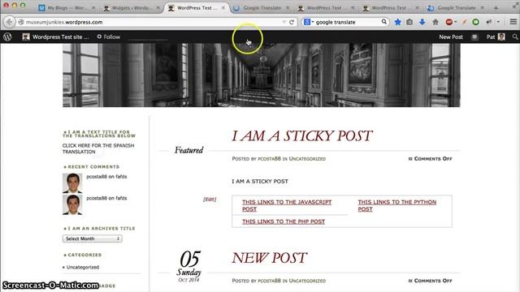Click the red Adblock stop-sign icon
This screenshot has width=520, height=292.
click(x=449, y=22)
